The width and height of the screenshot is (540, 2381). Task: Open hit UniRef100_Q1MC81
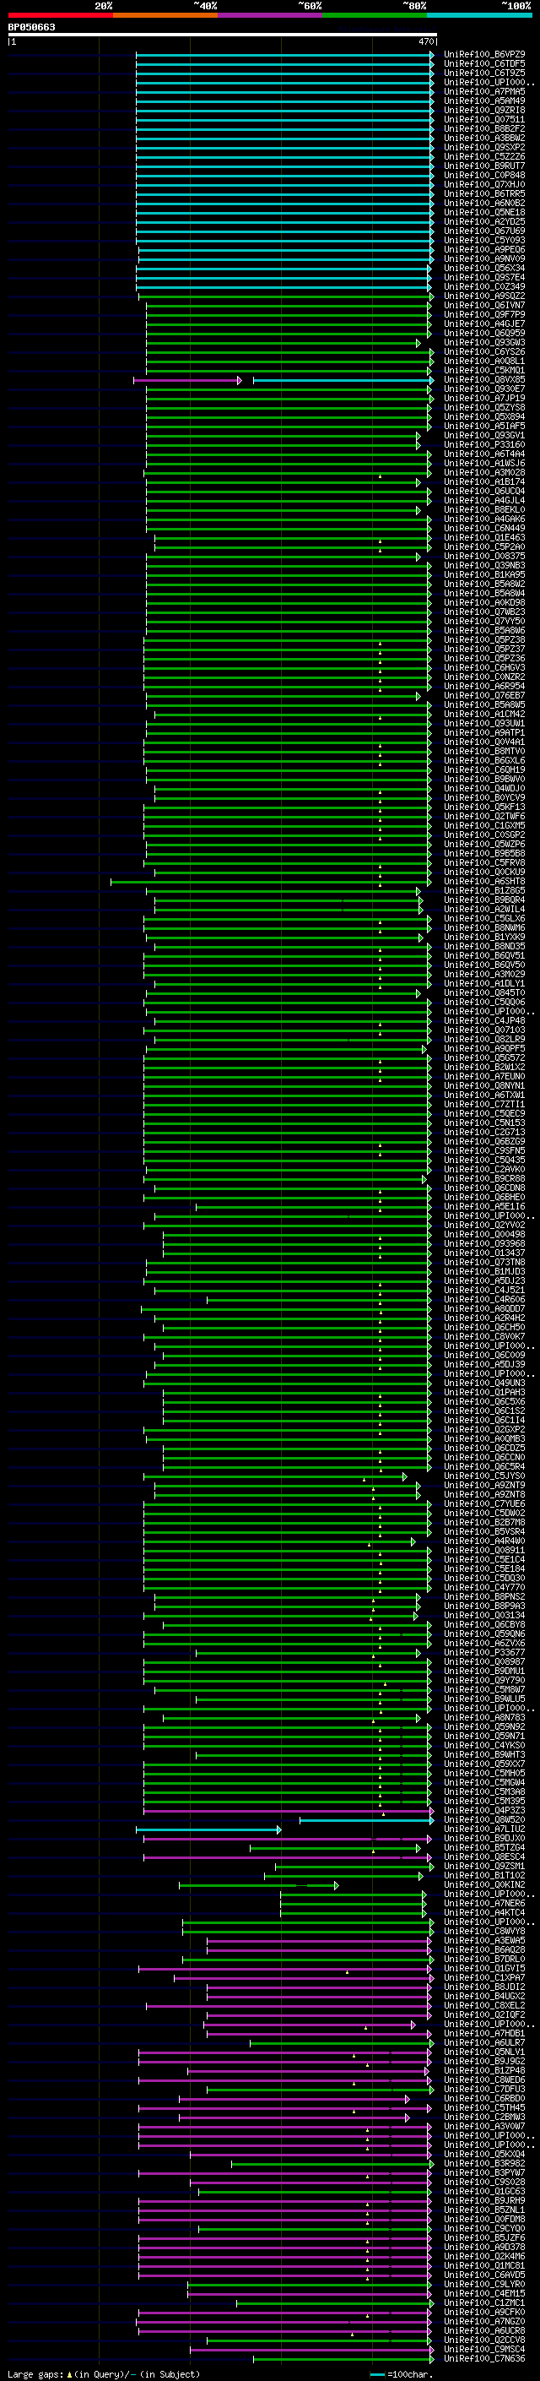(x=483, y=2264)
